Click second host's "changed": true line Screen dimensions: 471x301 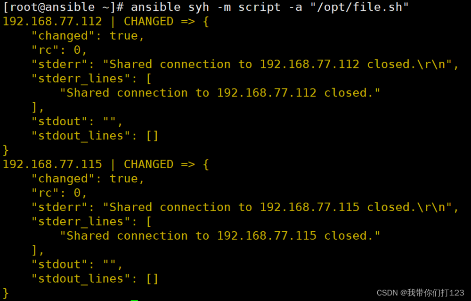[88, 179]
